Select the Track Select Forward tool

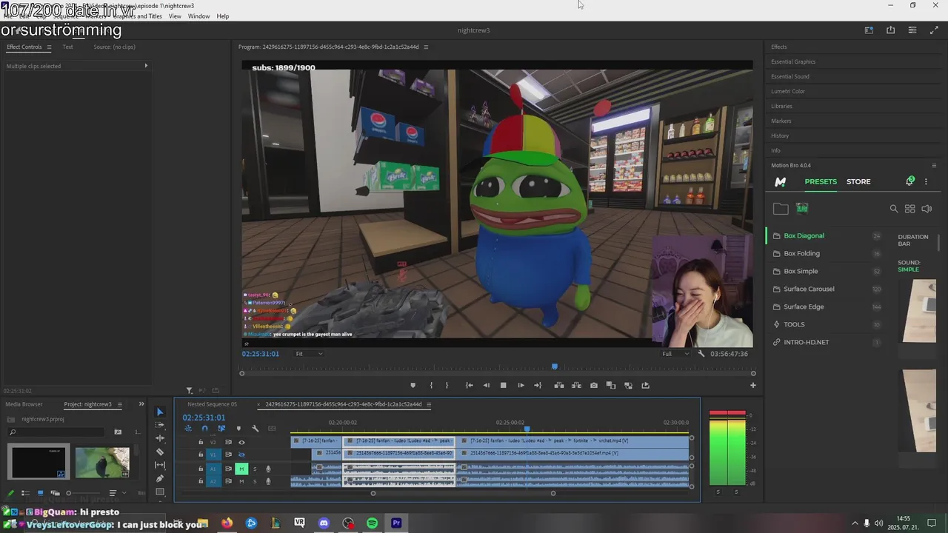160,426
